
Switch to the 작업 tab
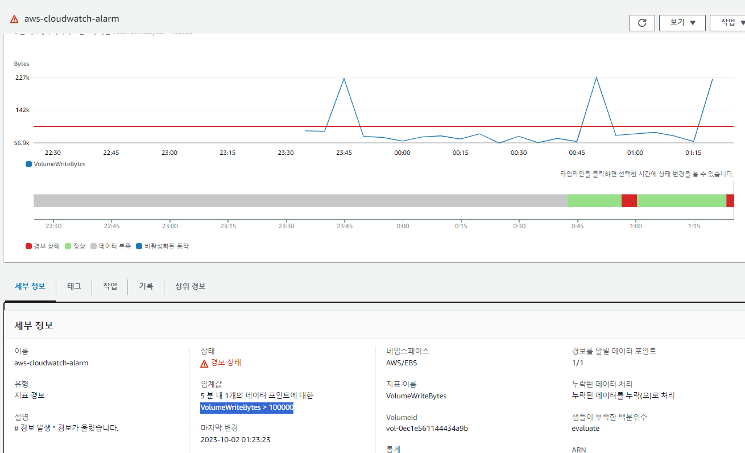tap(110, 286)
